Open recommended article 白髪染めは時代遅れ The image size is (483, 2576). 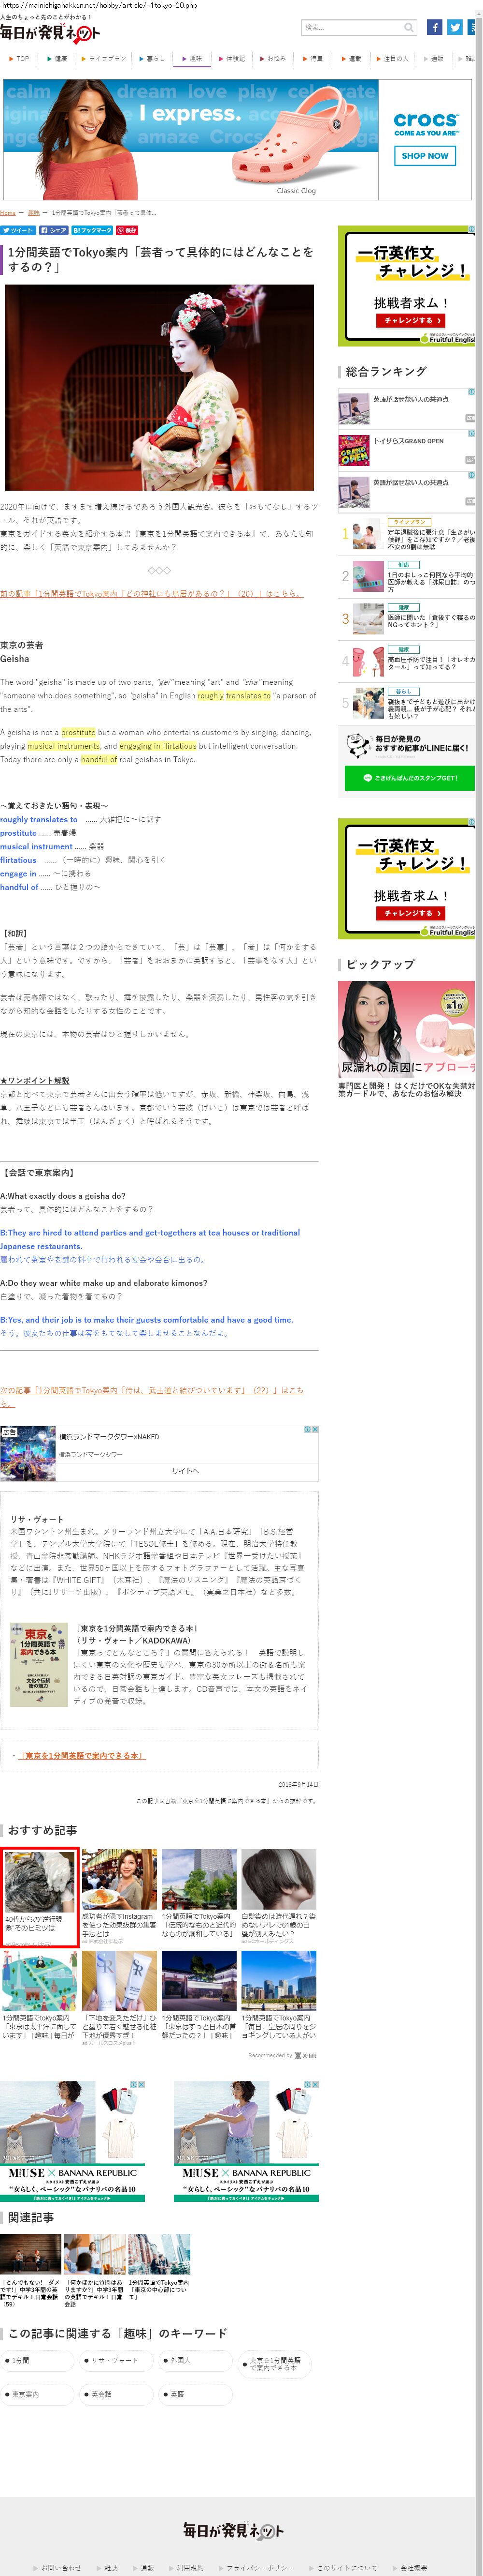tap(280, 1898)
